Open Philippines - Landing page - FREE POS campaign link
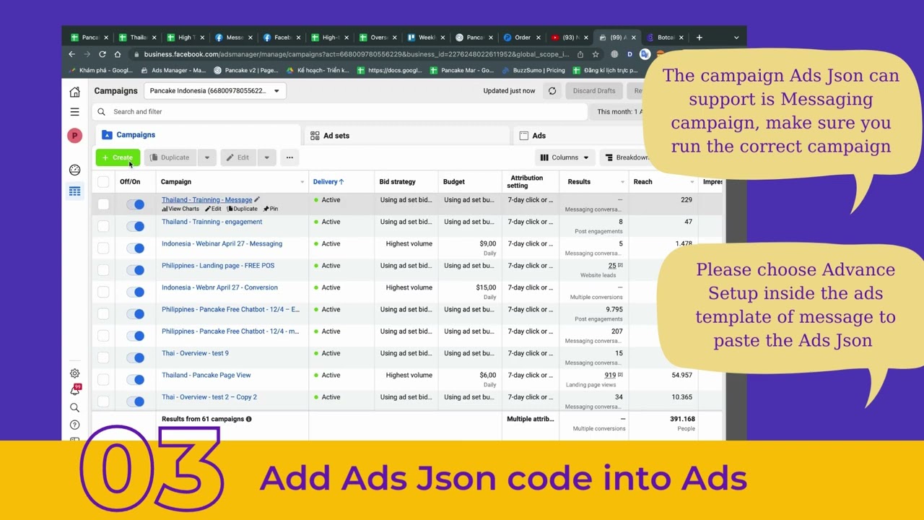Viewport: 924px width, 520px height. tap(218, 266)
